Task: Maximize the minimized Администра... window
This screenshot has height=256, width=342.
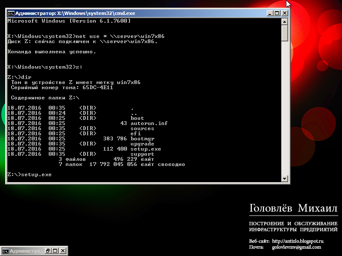Action: 55,251
